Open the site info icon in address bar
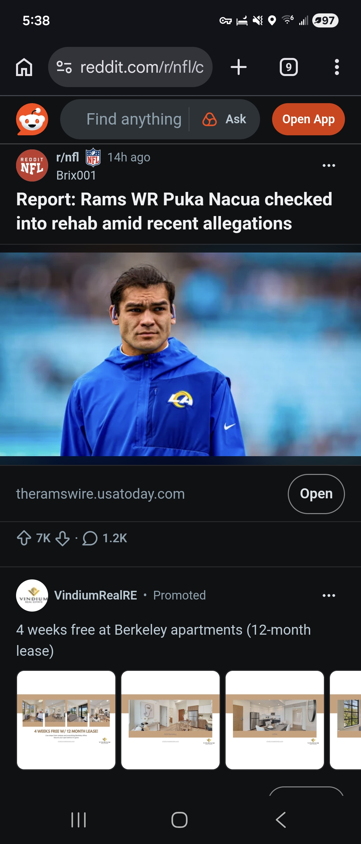Screen dimensions: 361x844 click(x=64, y=67)
